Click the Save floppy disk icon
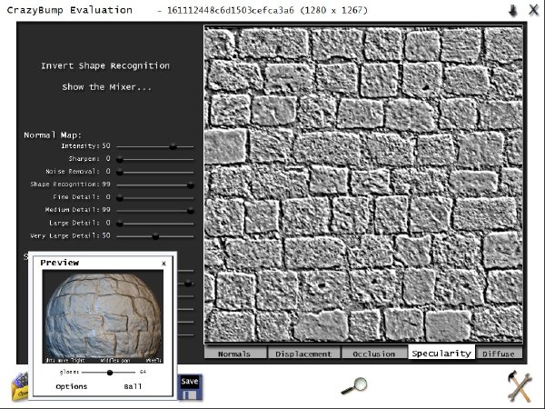Screen dimensions: 545x409 (190, 387)
